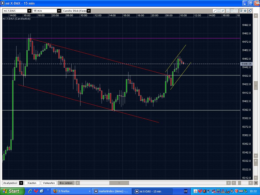Click the MLCM tray icon
The image size is (260, 195).
tap(218, 191)
